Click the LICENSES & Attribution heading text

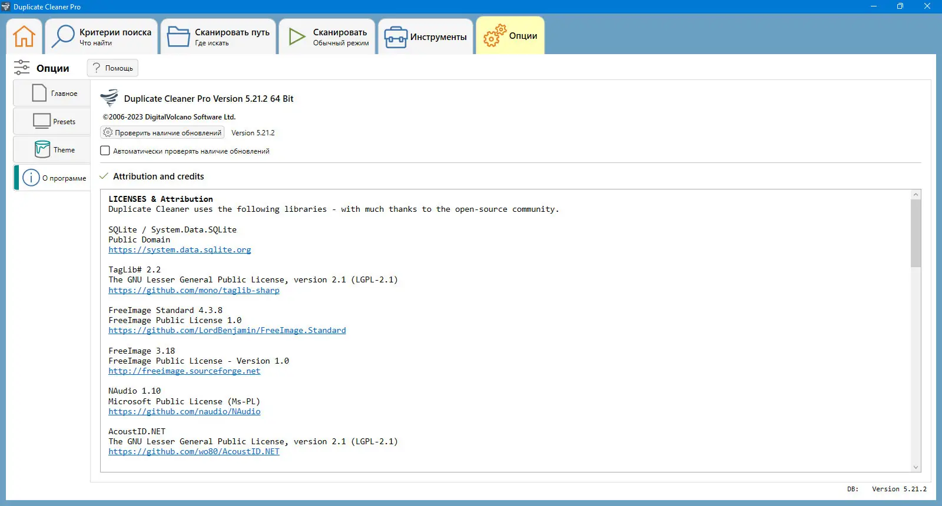coord(161,199)
